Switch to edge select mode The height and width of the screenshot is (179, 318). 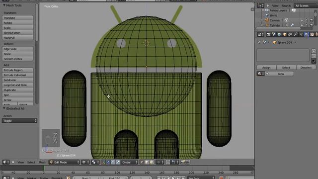(x=147, y=162)
